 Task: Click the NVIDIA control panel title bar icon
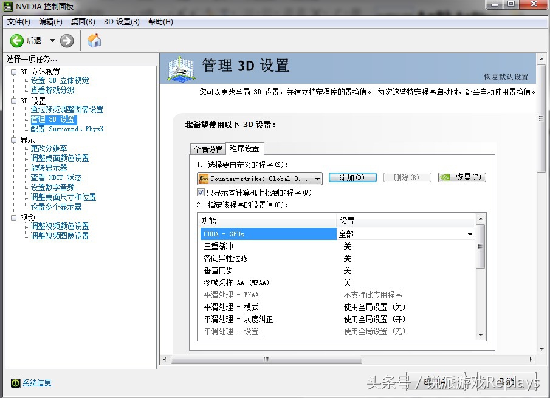[x=7, y=7]
